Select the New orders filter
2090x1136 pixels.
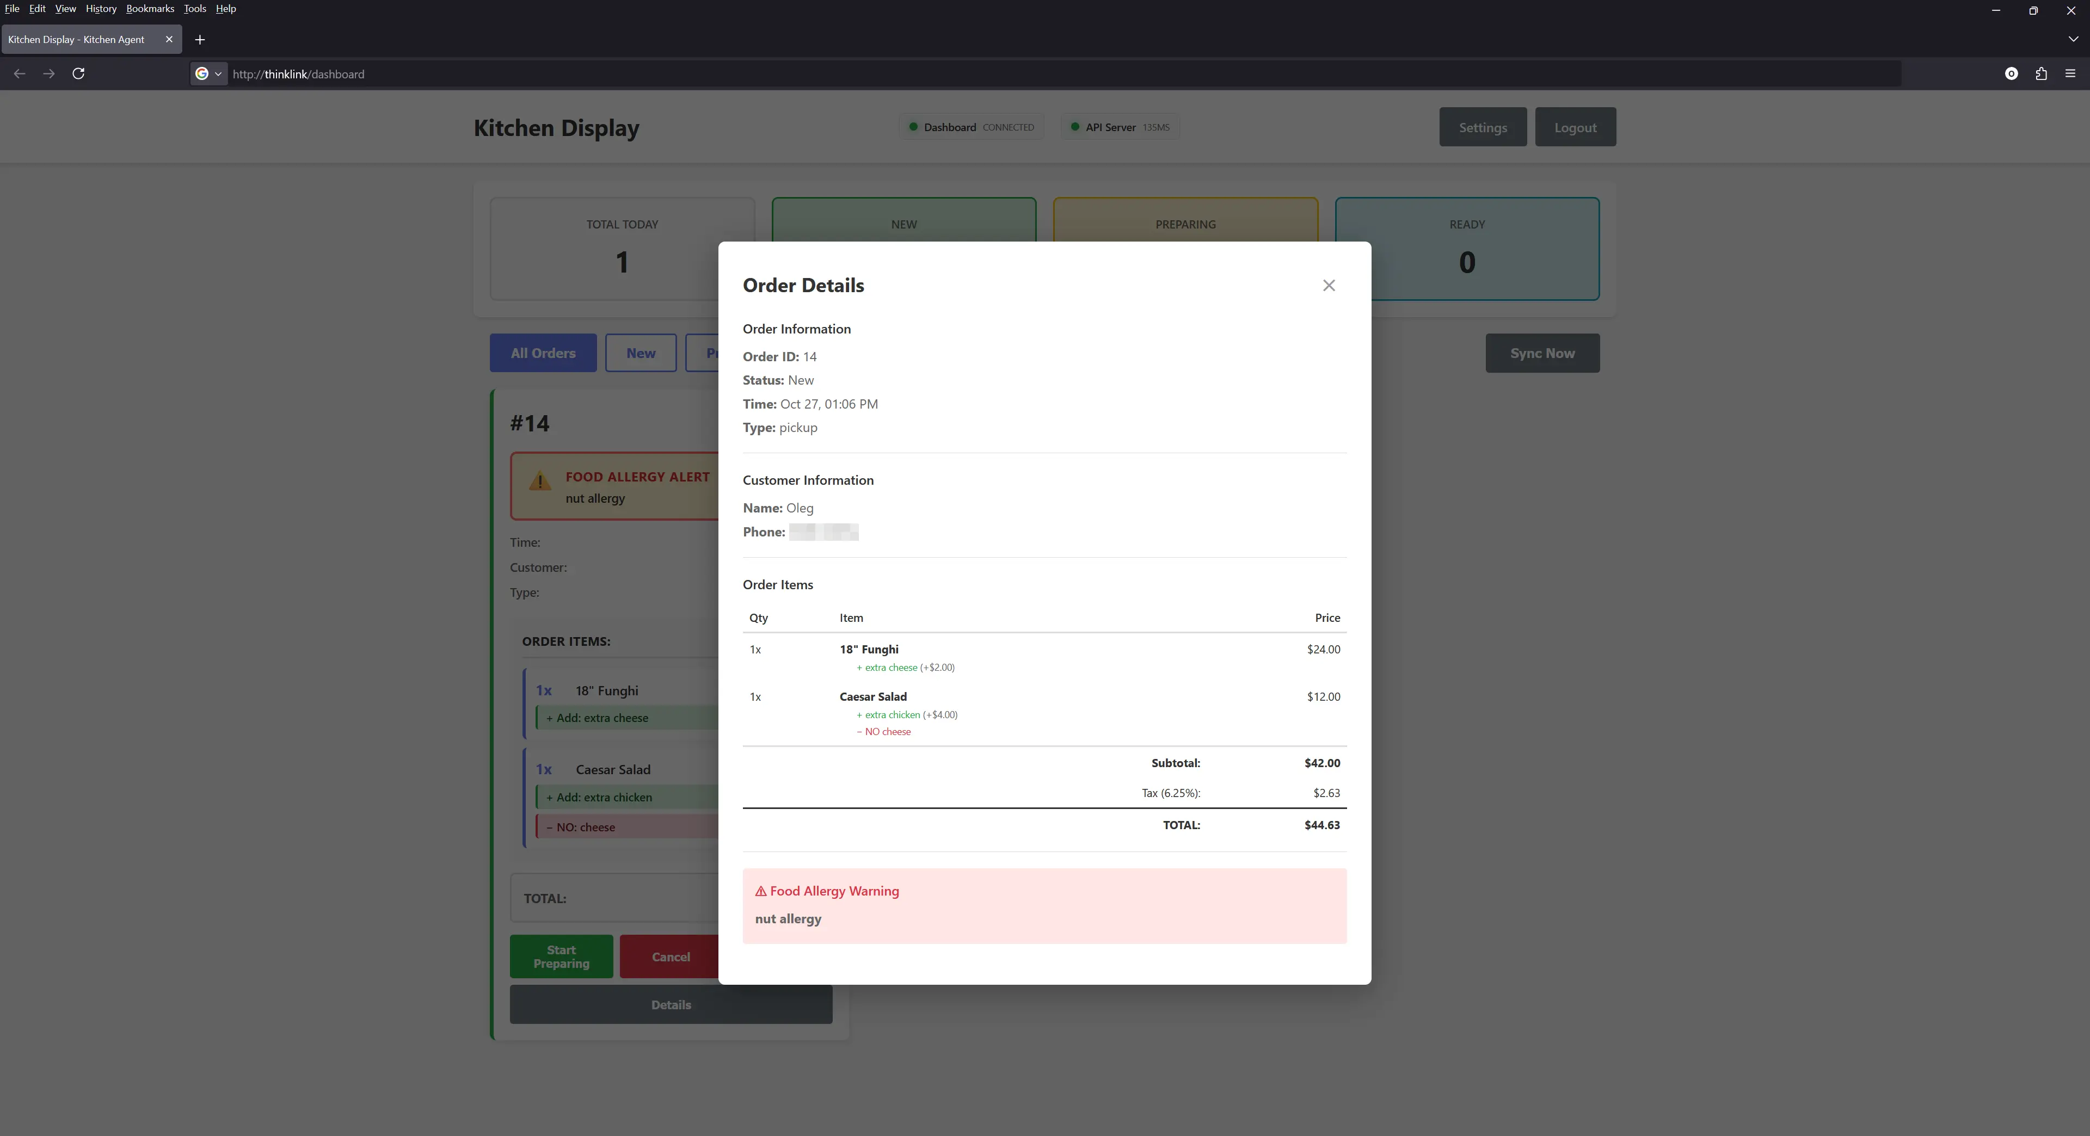(641, 353)
